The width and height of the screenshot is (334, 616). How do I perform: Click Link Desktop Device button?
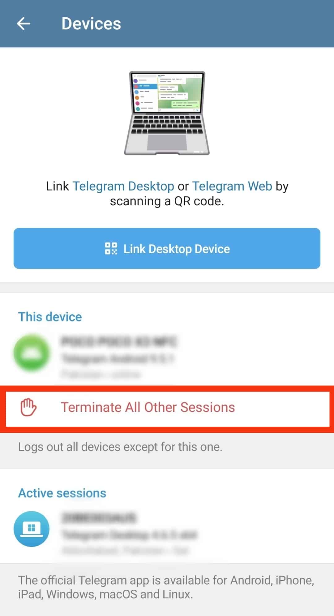[x=167, y=248]
